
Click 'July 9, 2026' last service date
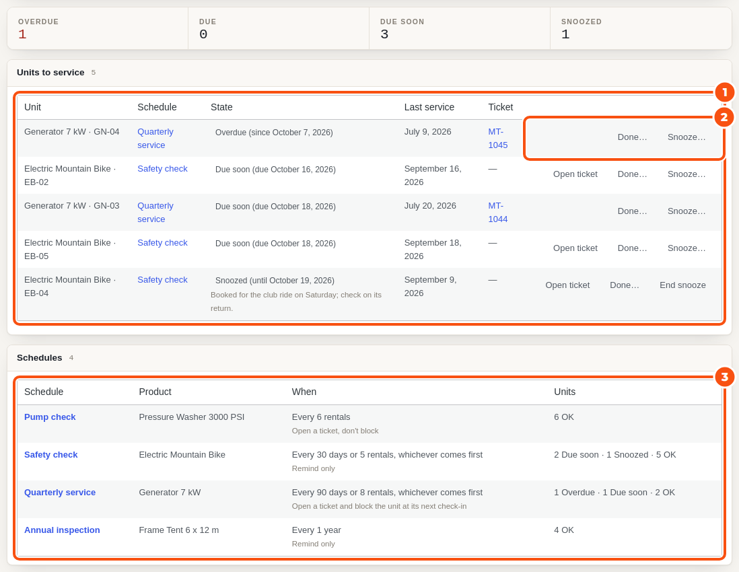click(427, 132)
